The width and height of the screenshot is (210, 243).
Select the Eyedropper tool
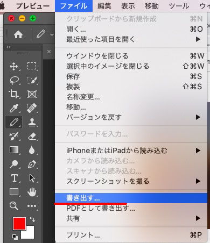click(x=14, y=108)
